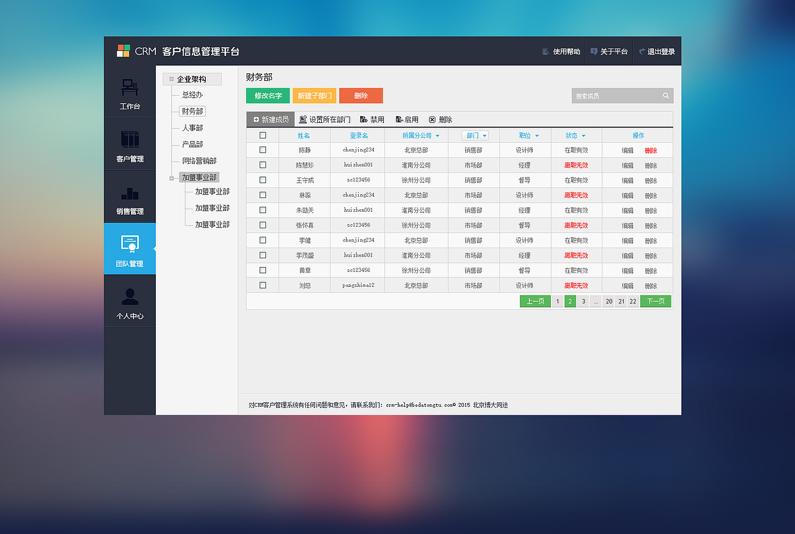Open the 职位 column filter dropdown
This screenshot has height=534, width=795.
537,135
